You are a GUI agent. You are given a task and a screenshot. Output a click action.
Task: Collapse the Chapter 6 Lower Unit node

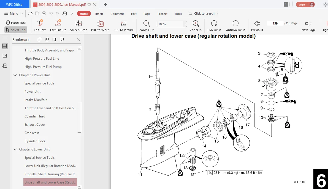(x=15, y=149)
